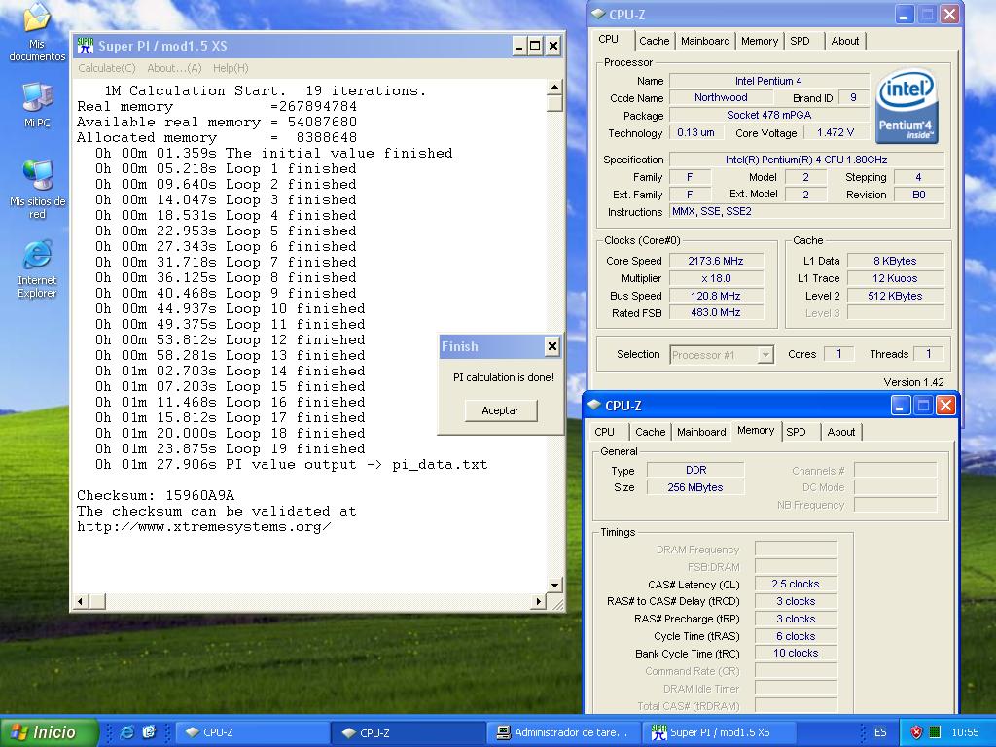The width and height of the screenshot is (996, 747).
Task: Open Mi PC desktop icon
Action: click(x=37, y=105)
